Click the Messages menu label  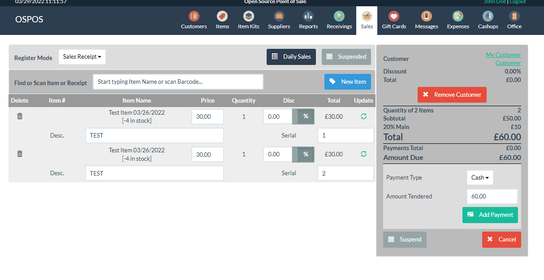(x=427, y=26)
